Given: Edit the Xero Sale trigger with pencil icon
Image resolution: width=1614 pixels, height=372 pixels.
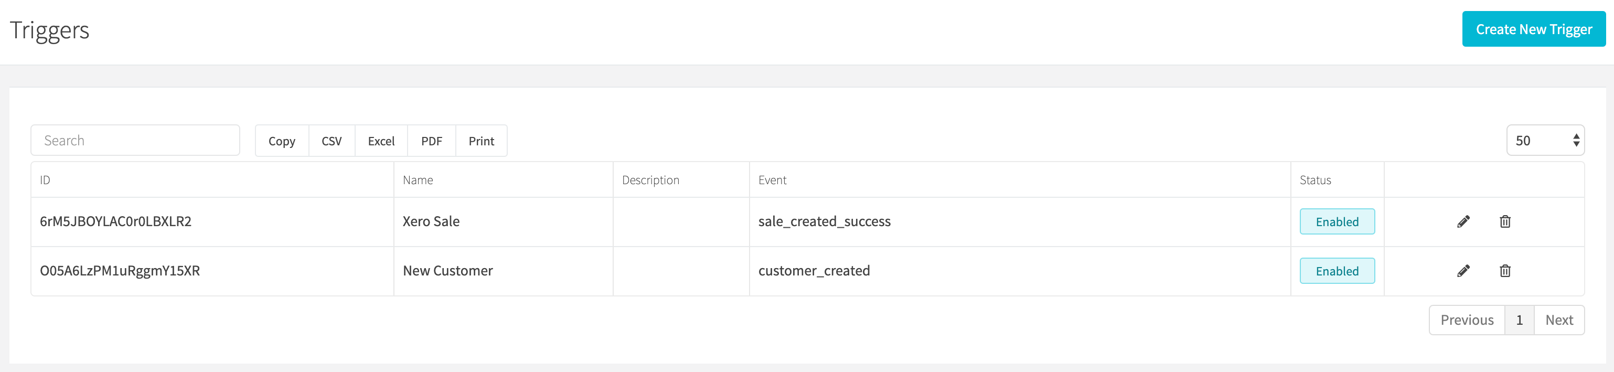Looking at the screenshot, I should pos(1463,222).
